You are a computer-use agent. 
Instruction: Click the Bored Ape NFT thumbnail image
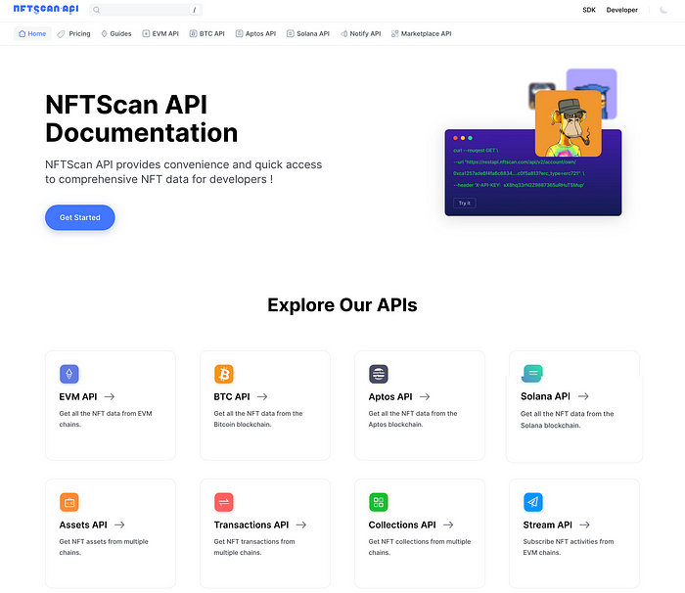(568, 123)
